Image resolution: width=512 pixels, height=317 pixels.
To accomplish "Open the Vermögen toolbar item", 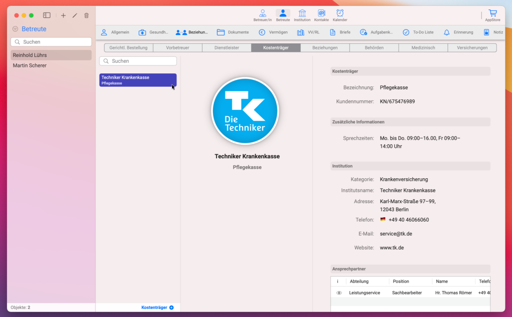I will pos(273,32).
